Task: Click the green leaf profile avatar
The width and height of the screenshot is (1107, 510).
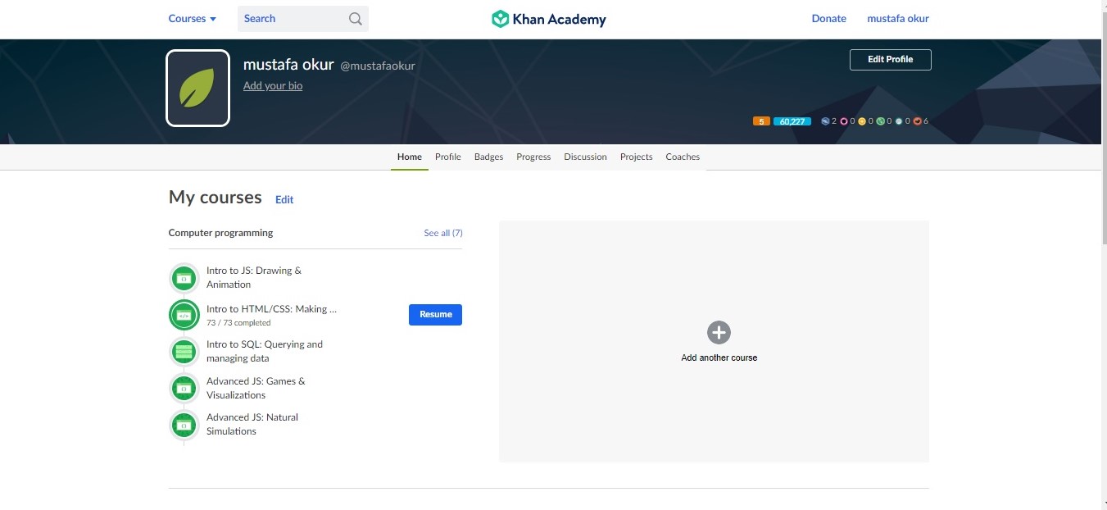Action: point(197,89)
